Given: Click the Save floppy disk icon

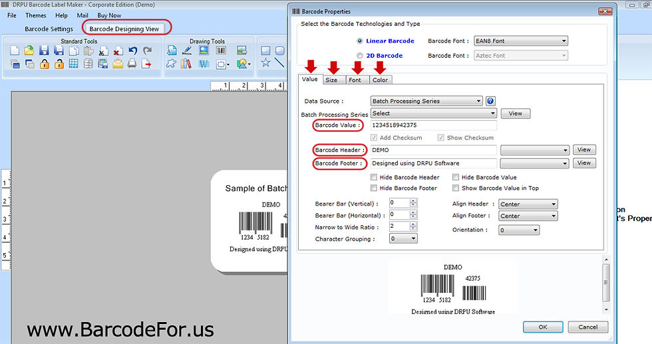Looking at the screenshot, I should click(44, 50).
